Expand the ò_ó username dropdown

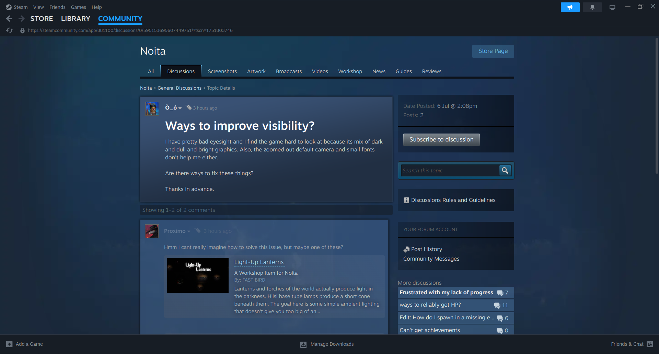pyautogui.click(x=180, y=108)
